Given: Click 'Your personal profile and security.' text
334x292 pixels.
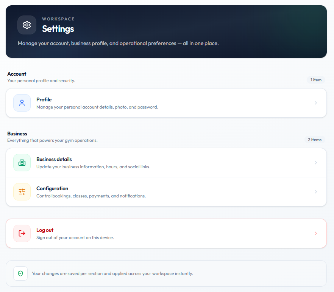Looking at the screenshot, I should (41, 81).
